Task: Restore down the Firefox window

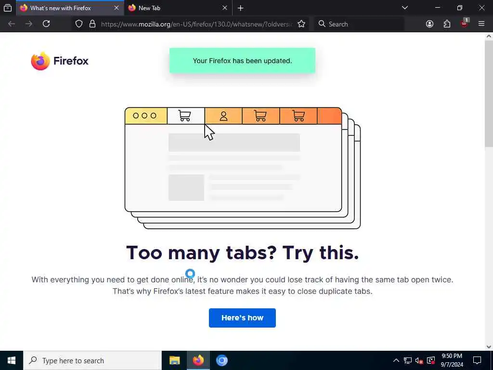Action: [x=460, y=8]
